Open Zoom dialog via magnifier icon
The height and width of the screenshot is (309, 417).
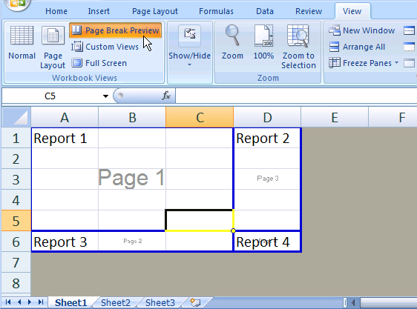tap(232, 42)
